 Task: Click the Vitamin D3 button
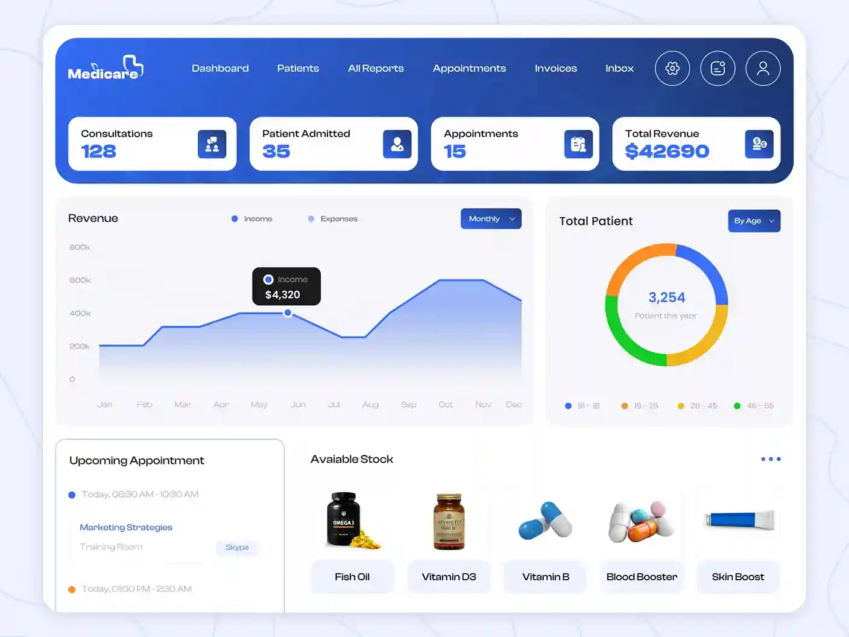point(449,577)
